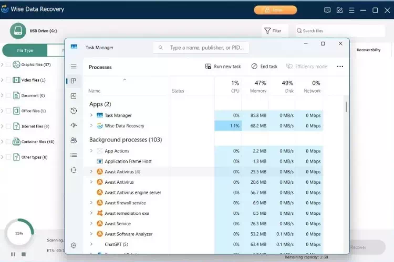Image resolution: width=394 pixels, height=262 pixels.
Task: Open Startup apps icon in sidebar
Action: (x=74, y=125)
